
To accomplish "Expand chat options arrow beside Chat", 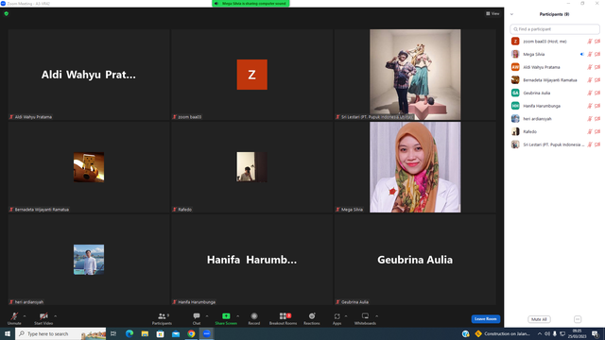I will 207,316.
